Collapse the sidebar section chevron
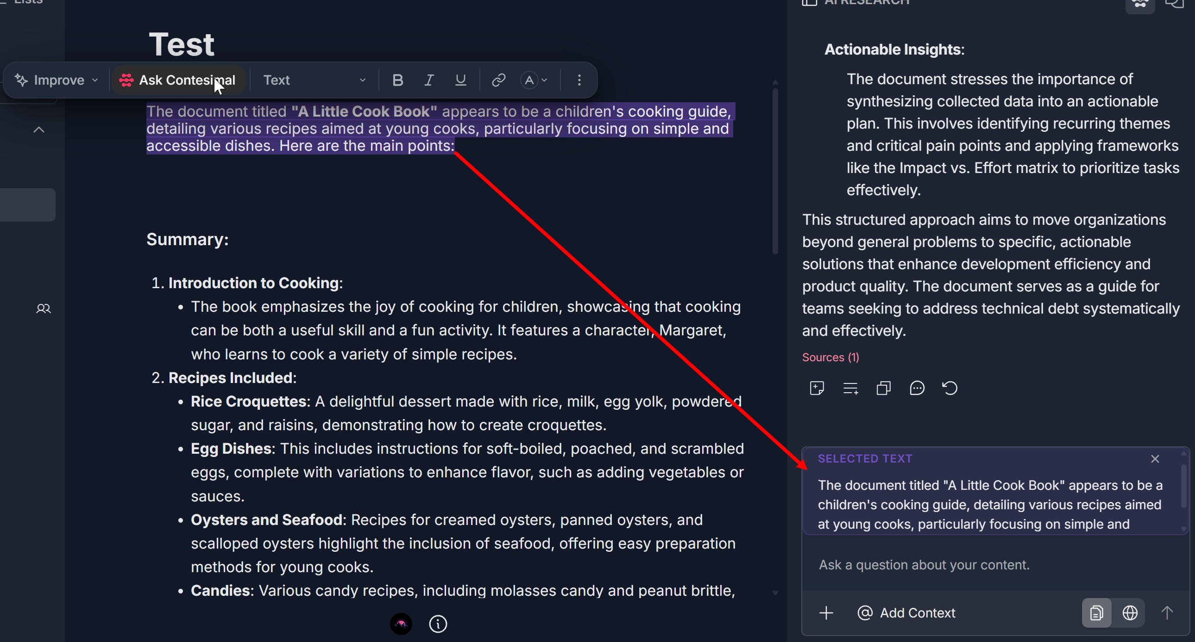 [39, 130]
